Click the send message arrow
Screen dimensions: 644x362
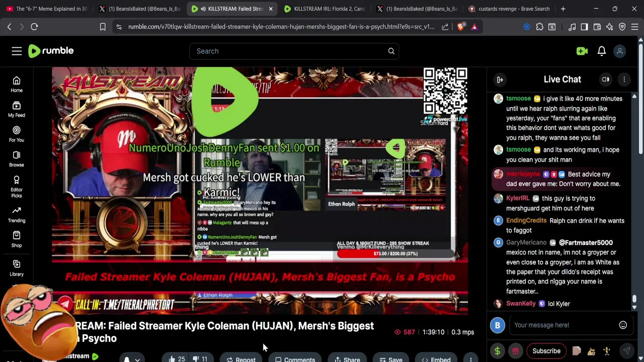coord(627,351)
